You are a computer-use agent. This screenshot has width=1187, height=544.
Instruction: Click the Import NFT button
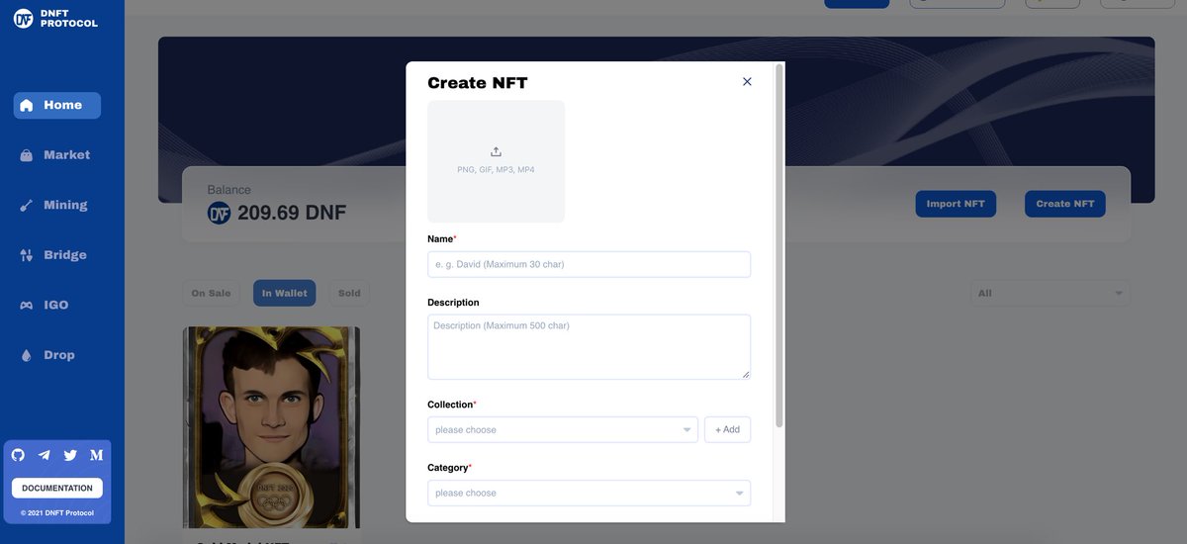tap(956, 204)
